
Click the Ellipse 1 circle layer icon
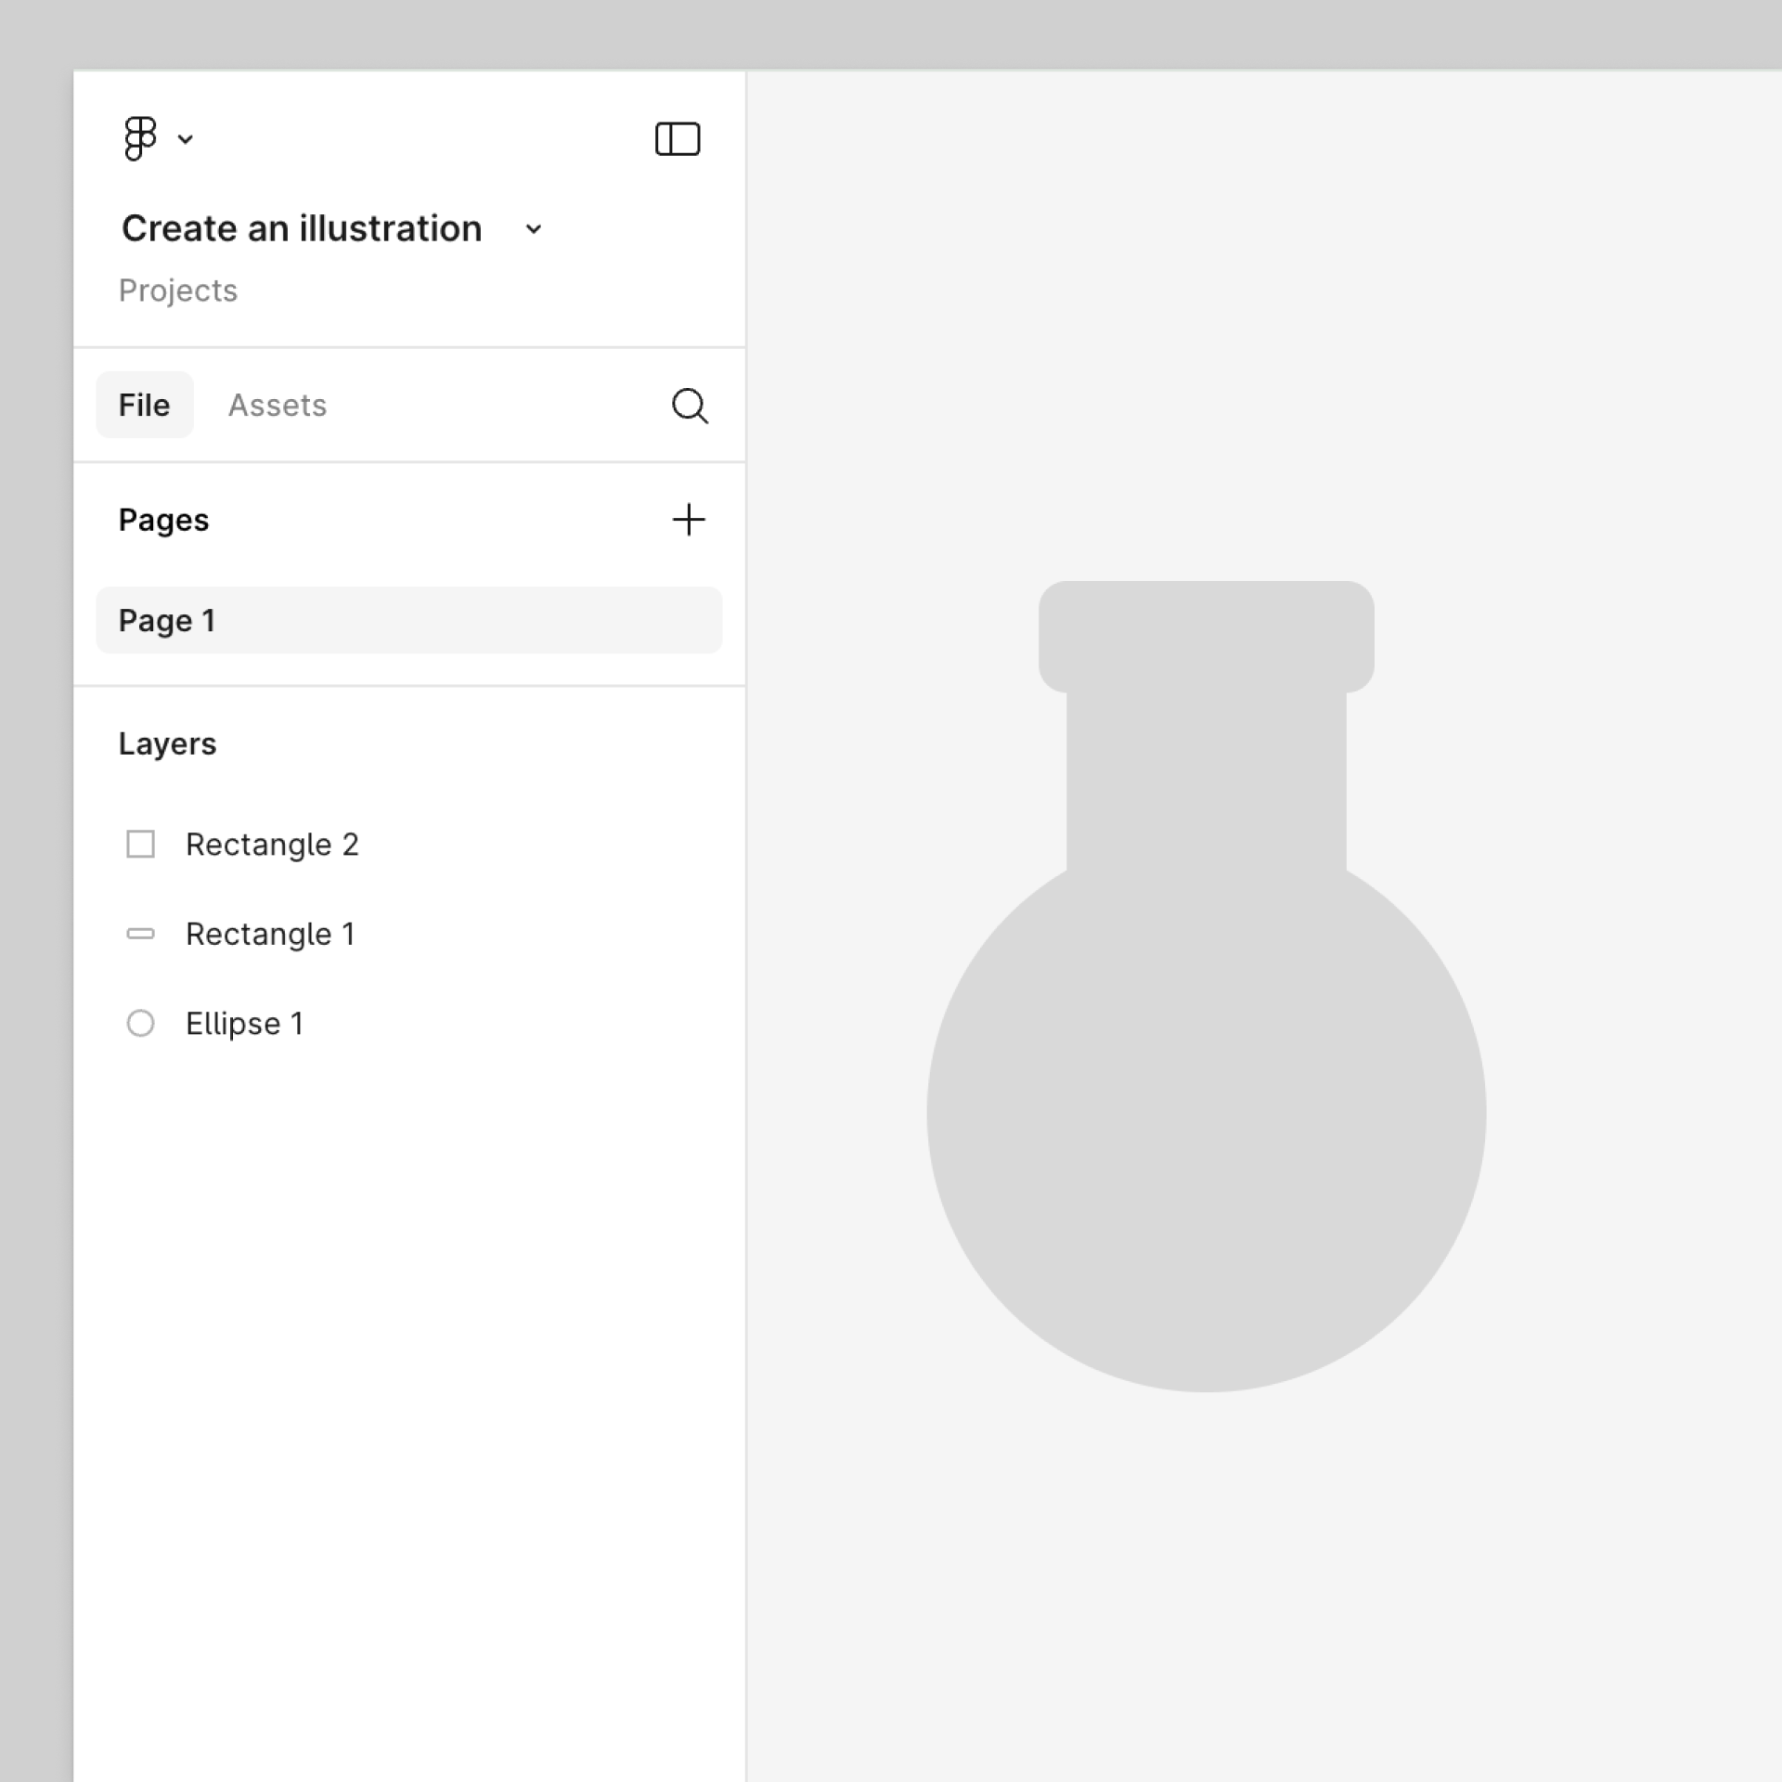tap(140, 1023)
